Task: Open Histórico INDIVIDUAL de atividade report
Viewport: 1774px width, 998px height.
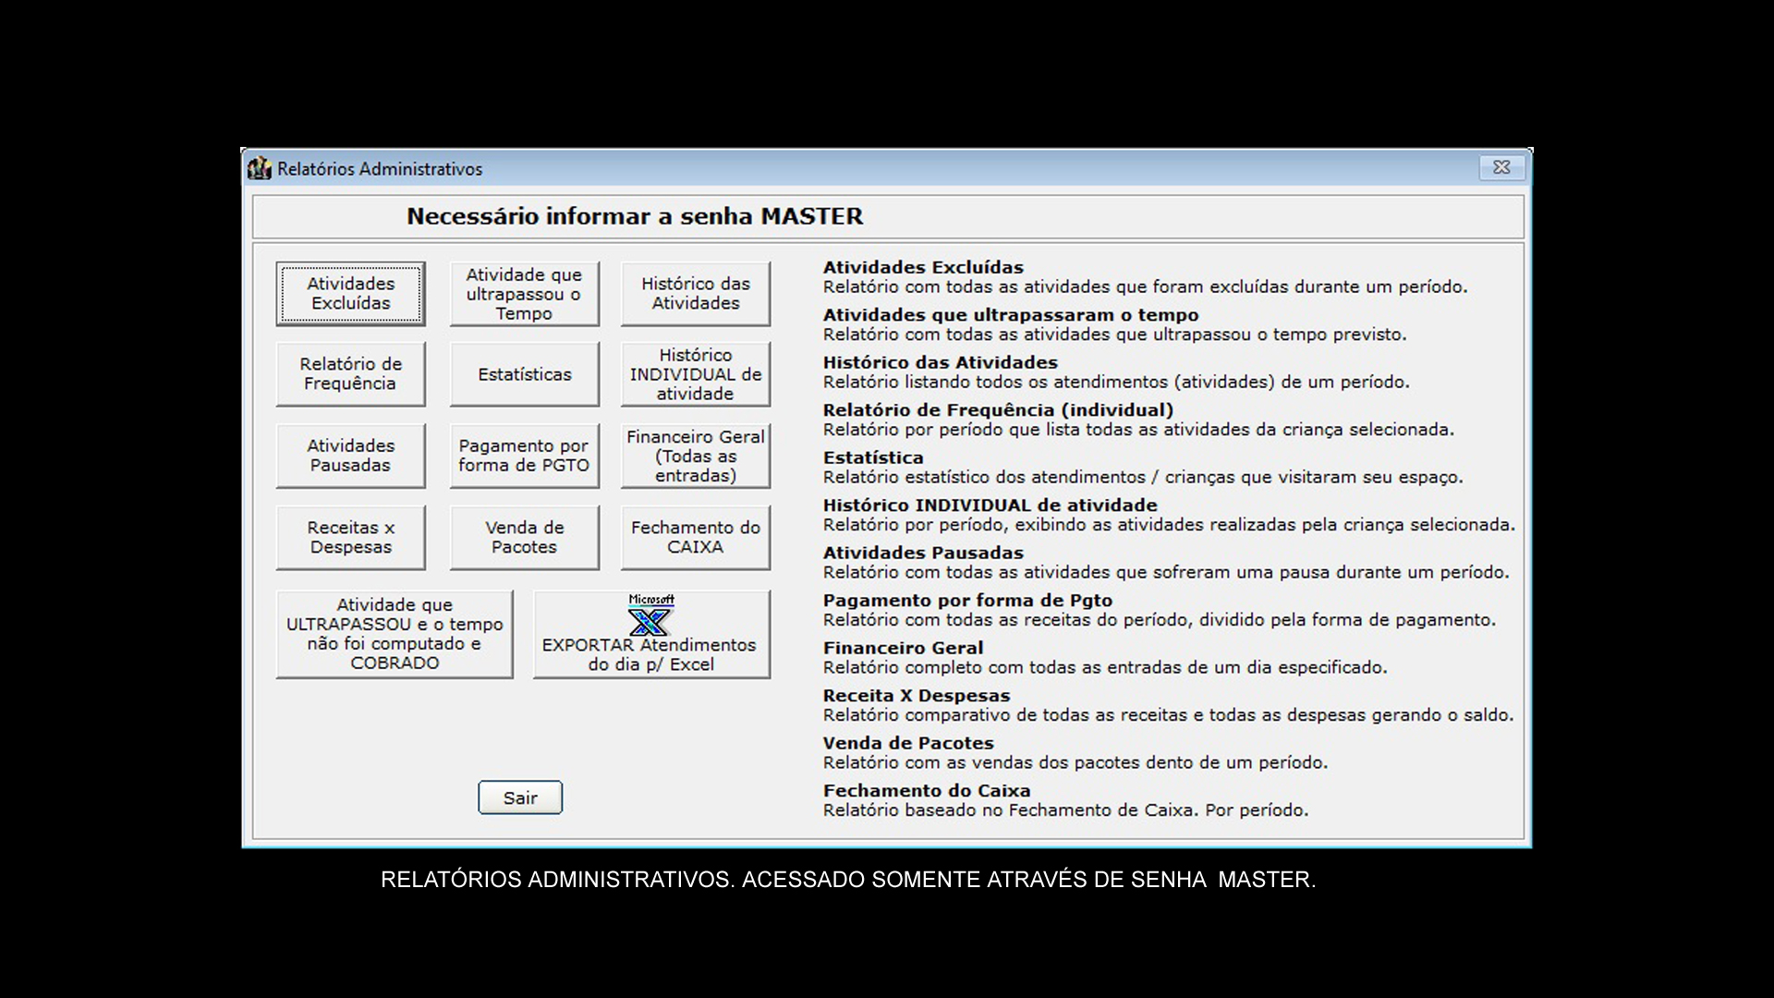Action: [x=695, y=374]
